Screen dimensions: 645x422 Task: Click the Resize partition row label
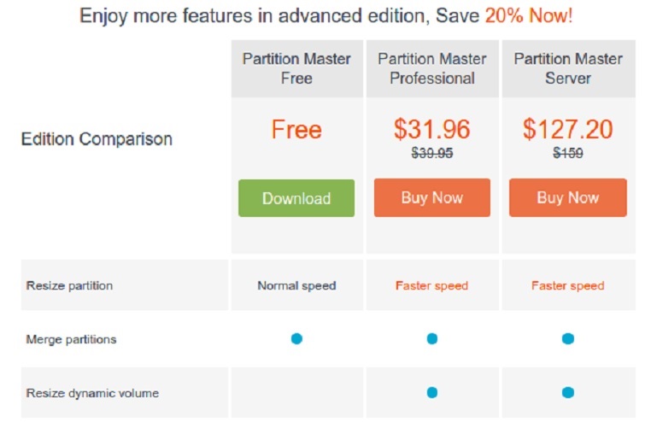coord(69,285)
